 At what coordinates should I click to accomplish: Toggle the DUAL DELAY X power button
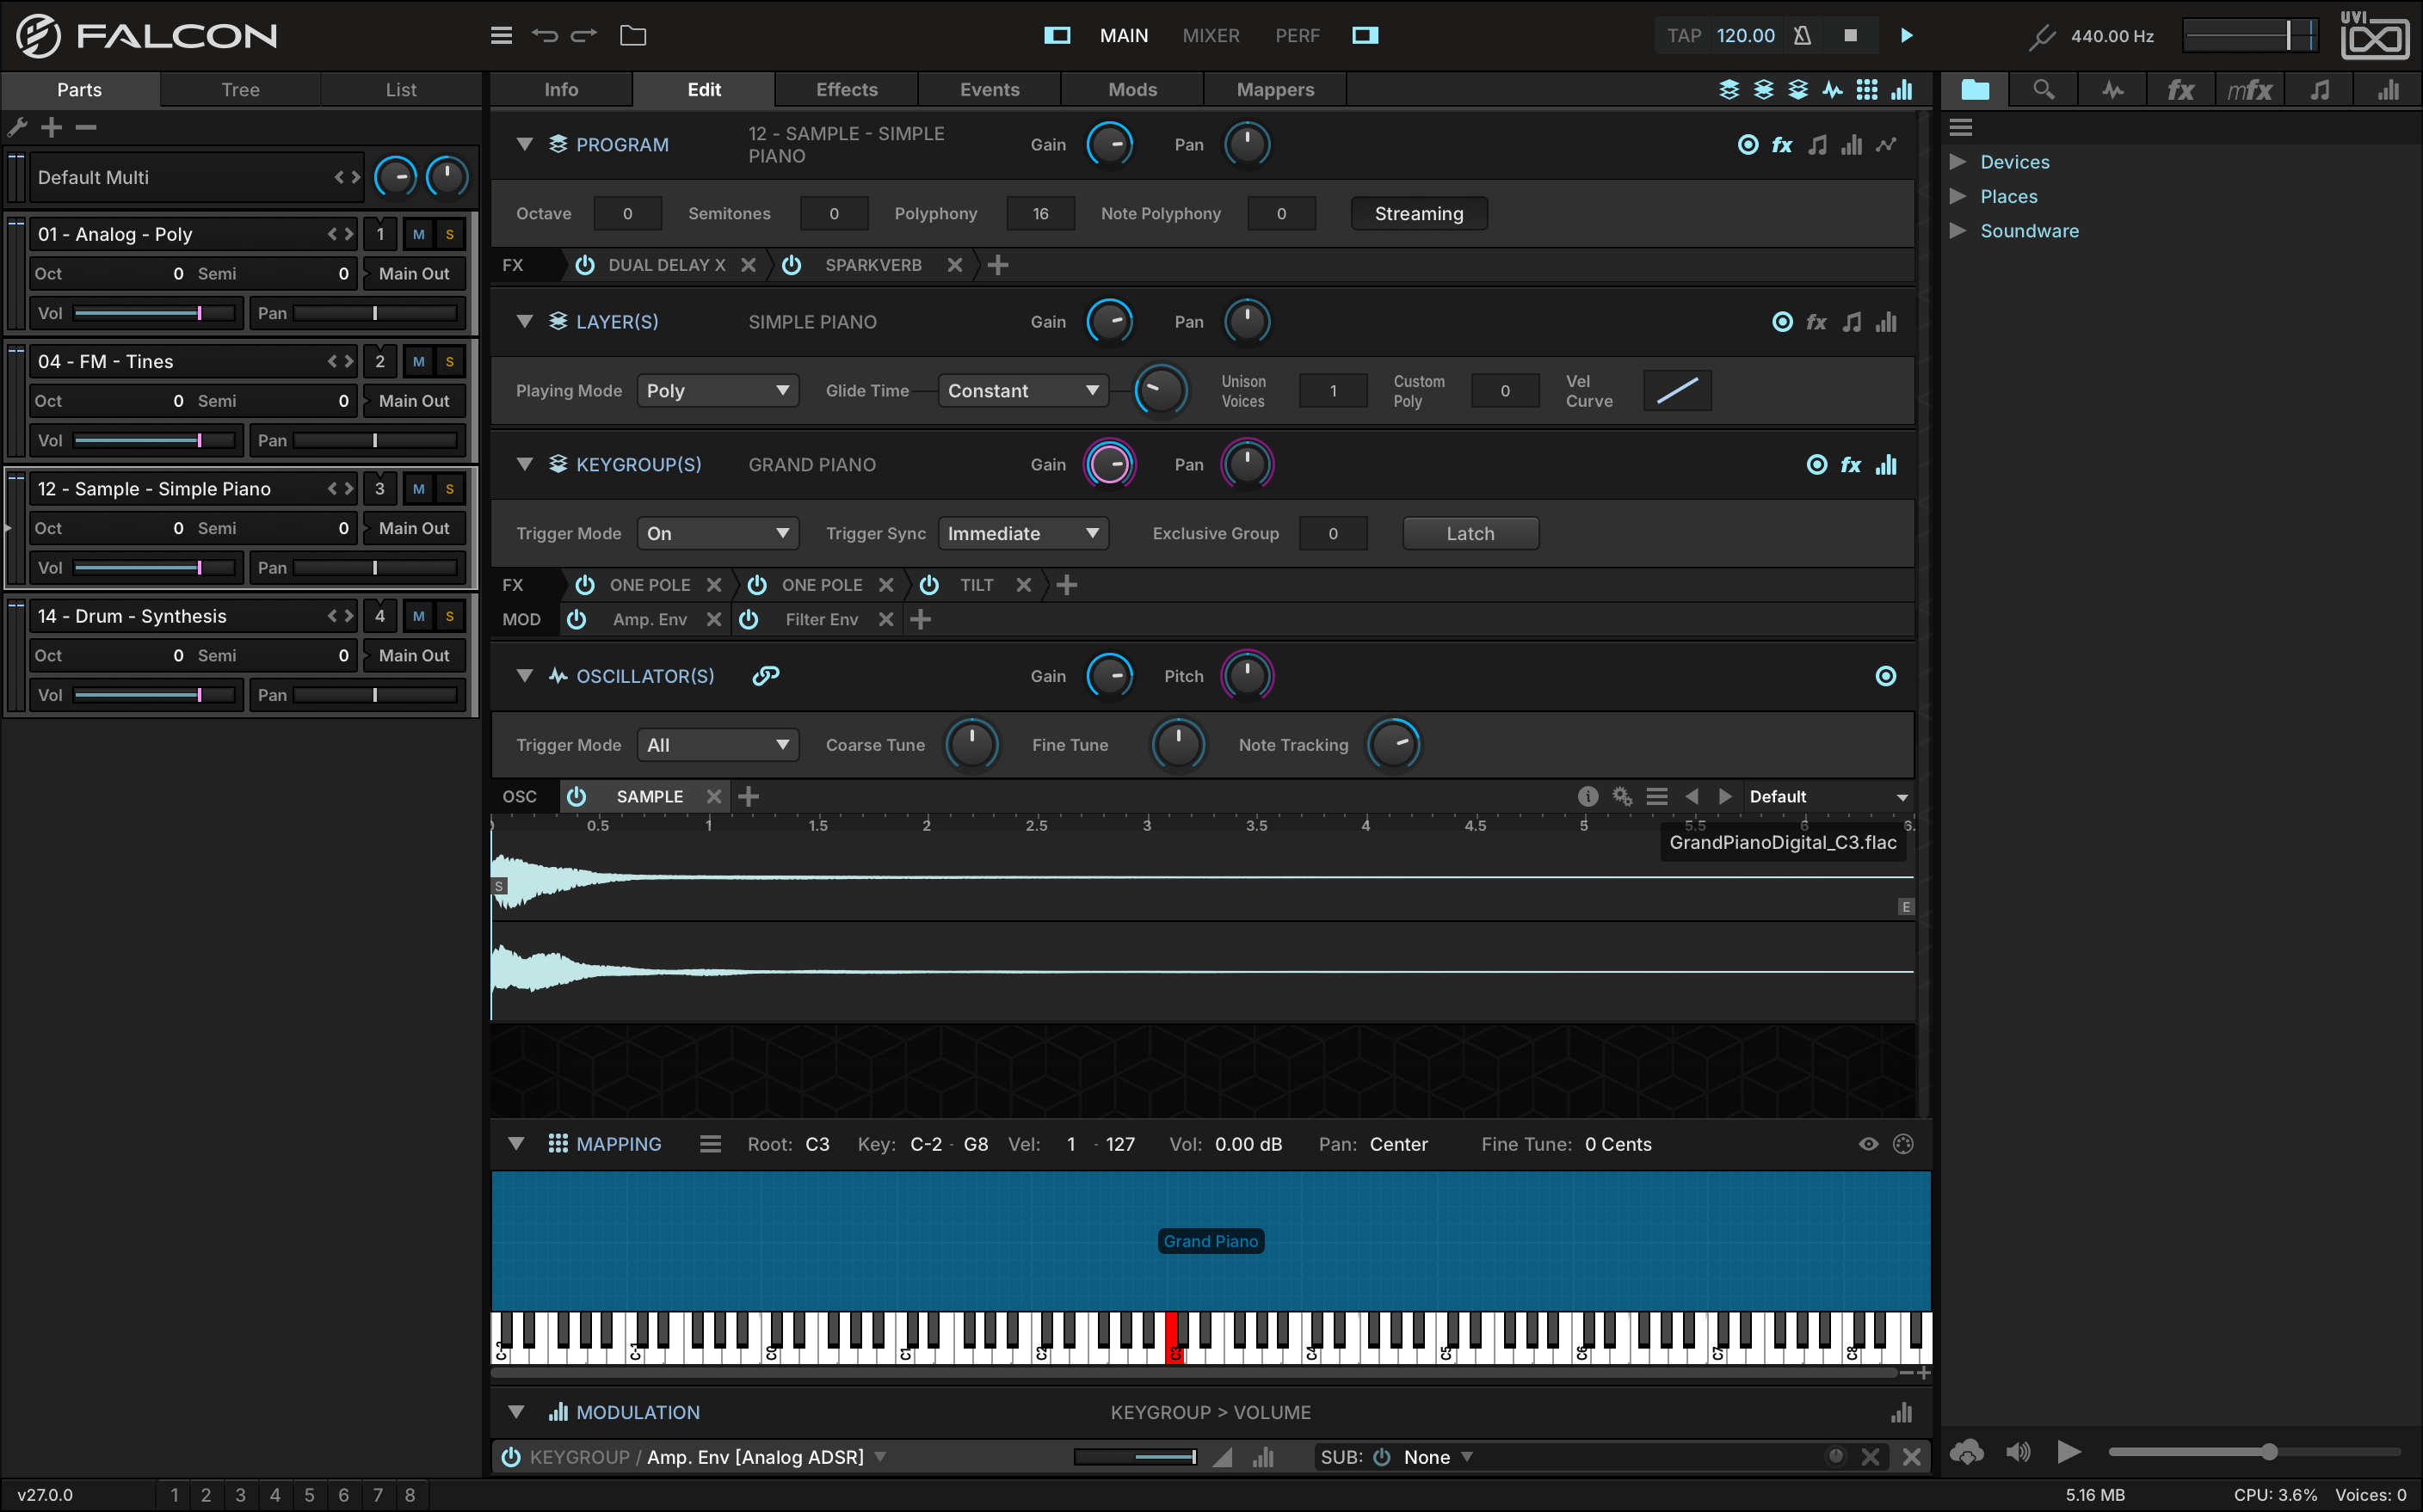[x=585, y=265]
